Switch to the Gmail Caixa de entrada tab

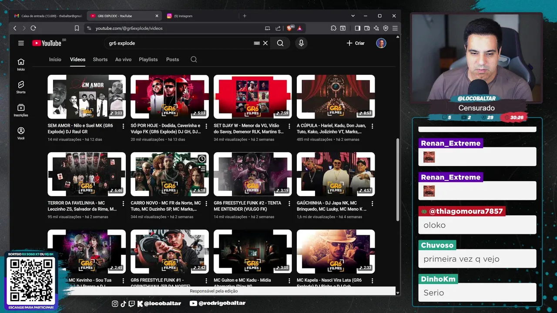(x=48, y=16)
